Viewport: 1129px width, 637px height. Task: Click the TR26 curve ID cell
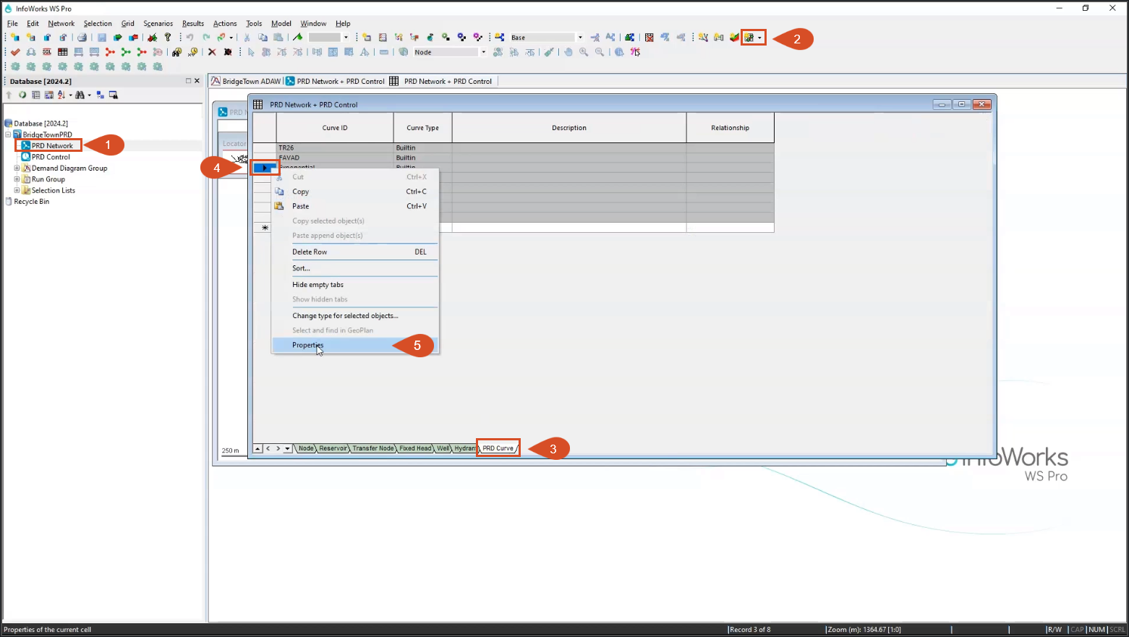pyautogui.click(x=335, y=148)
